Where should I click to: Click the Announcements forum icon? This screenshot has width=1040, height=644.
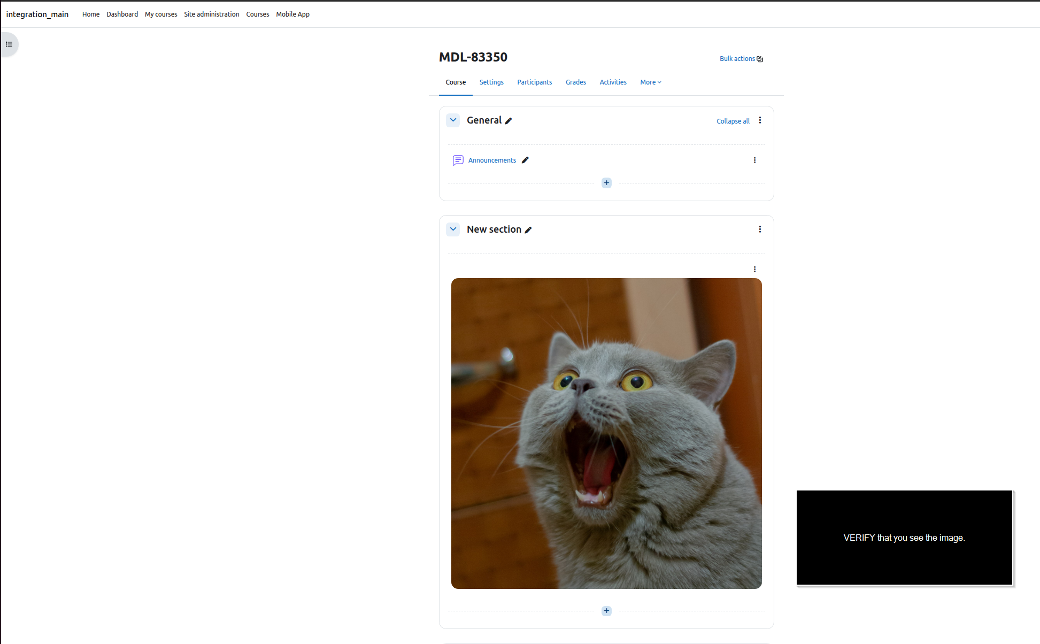pos(458,160)
